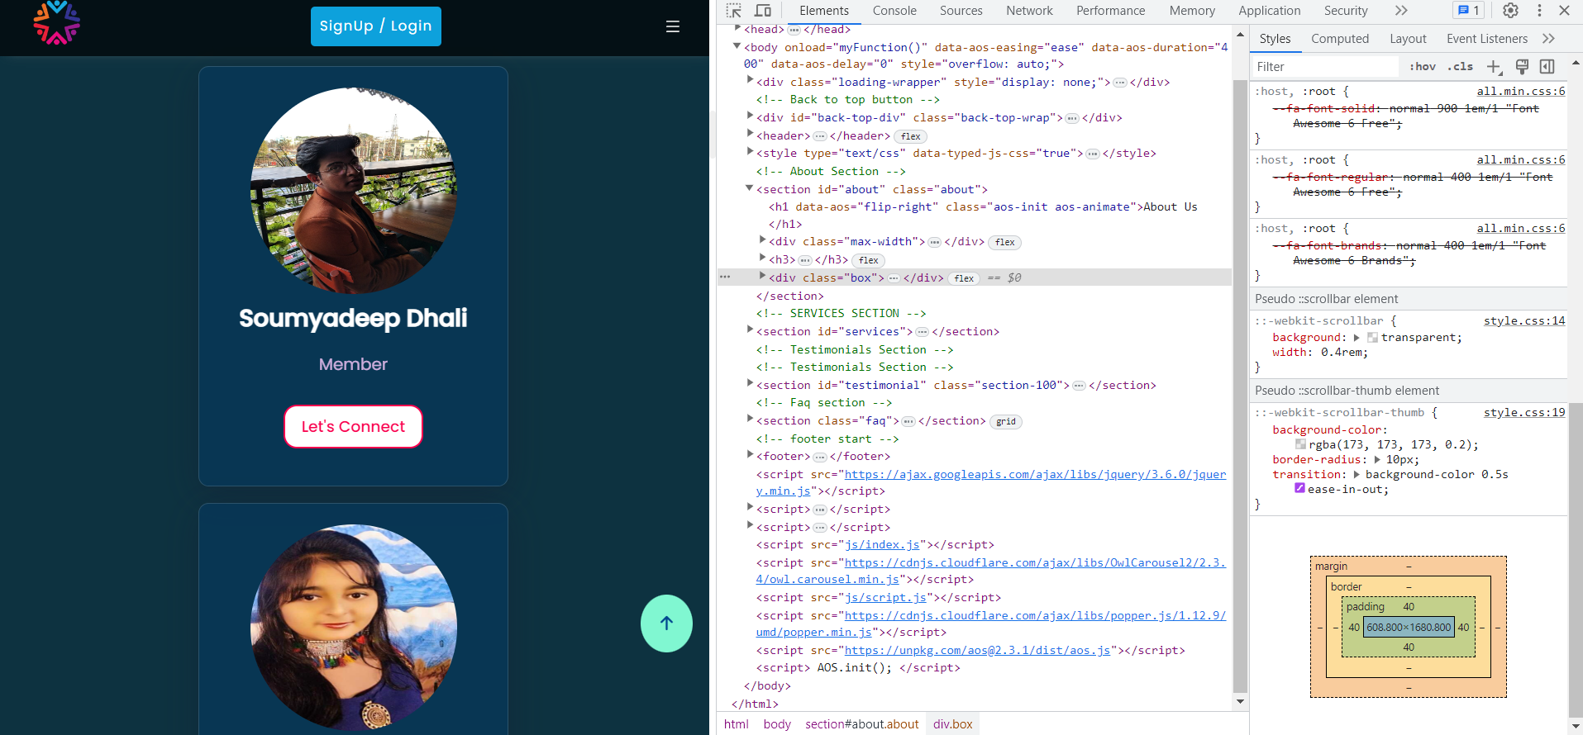Switch to the Computed styles pane
The height and width of the screenshot is (735, 1583).
[1339, 39]
